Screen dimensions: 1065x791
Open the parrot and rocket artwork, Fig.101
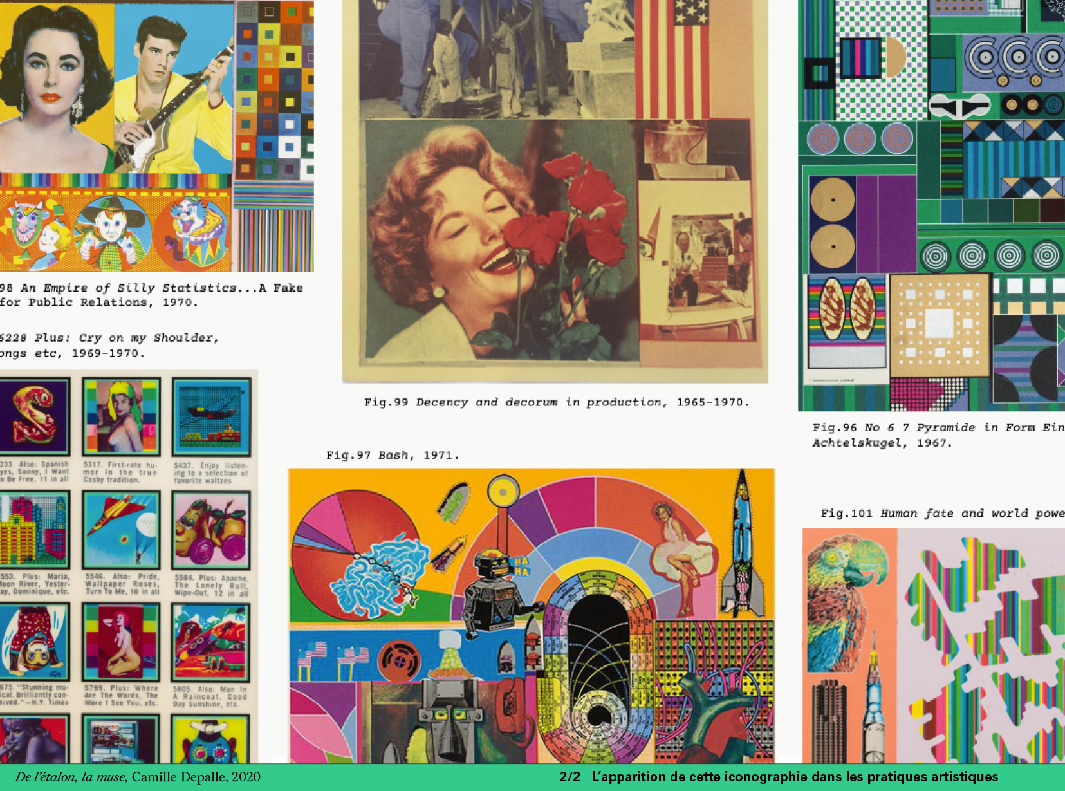click(934, 646)
